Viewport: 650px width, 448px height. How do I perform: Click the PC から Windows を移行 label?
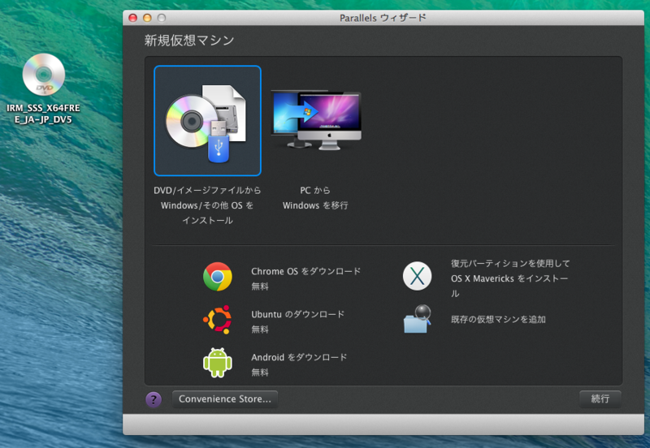click(x=315, y=198)
